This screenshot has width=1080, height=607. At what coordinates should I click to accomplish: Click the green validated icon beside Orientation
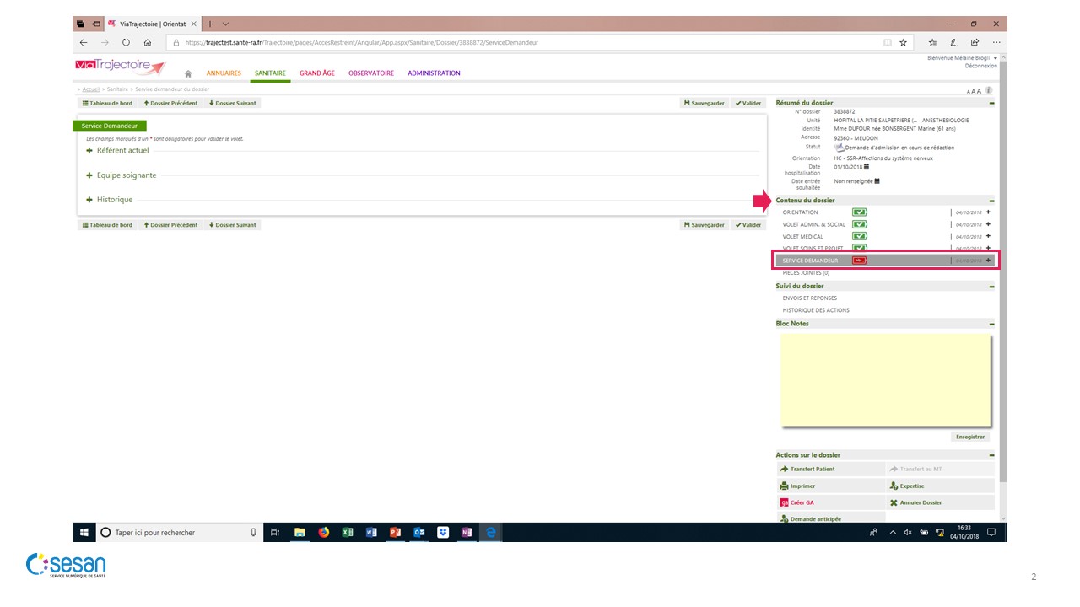(859, 212)
